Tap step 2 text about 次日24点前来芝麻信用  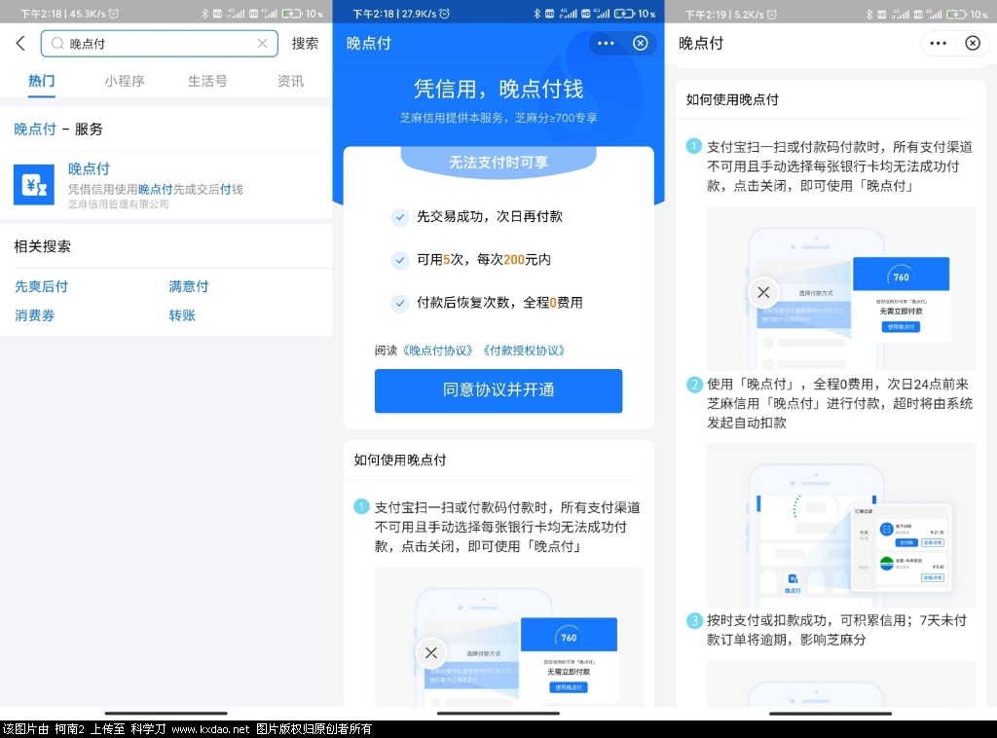[x=839, y=404]
